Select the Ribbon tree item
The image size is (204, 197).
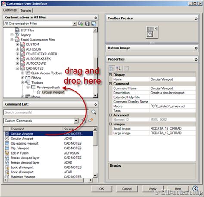coord(36,78)
